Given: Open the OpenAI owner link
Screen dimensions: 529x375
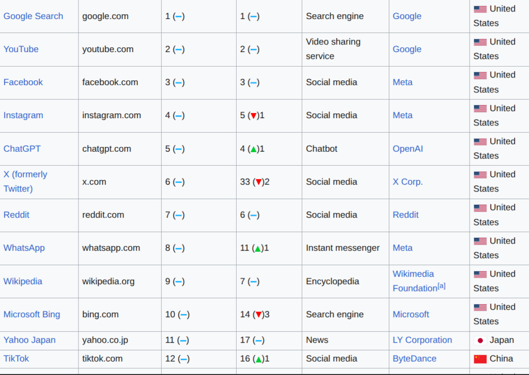Looking at the screenshot, I should [408, 149].
